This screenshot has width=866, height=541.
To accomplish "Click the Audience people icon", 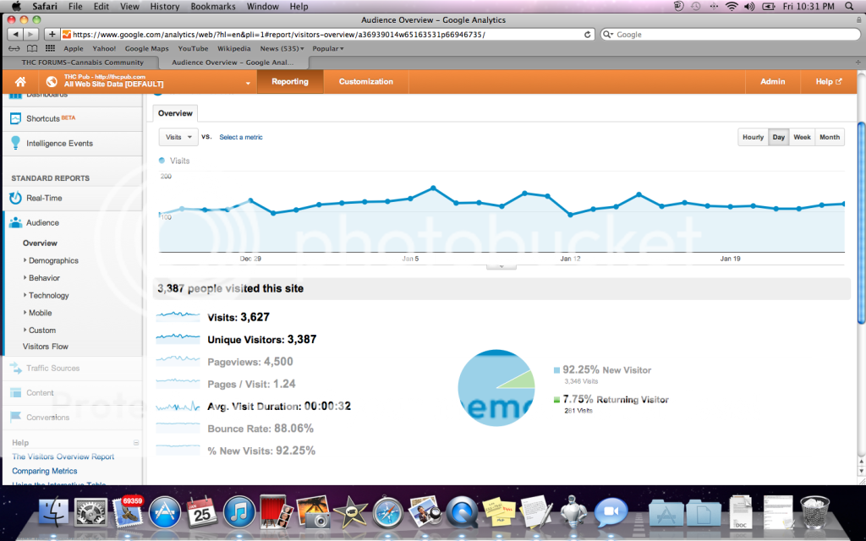I will [15, 222].
